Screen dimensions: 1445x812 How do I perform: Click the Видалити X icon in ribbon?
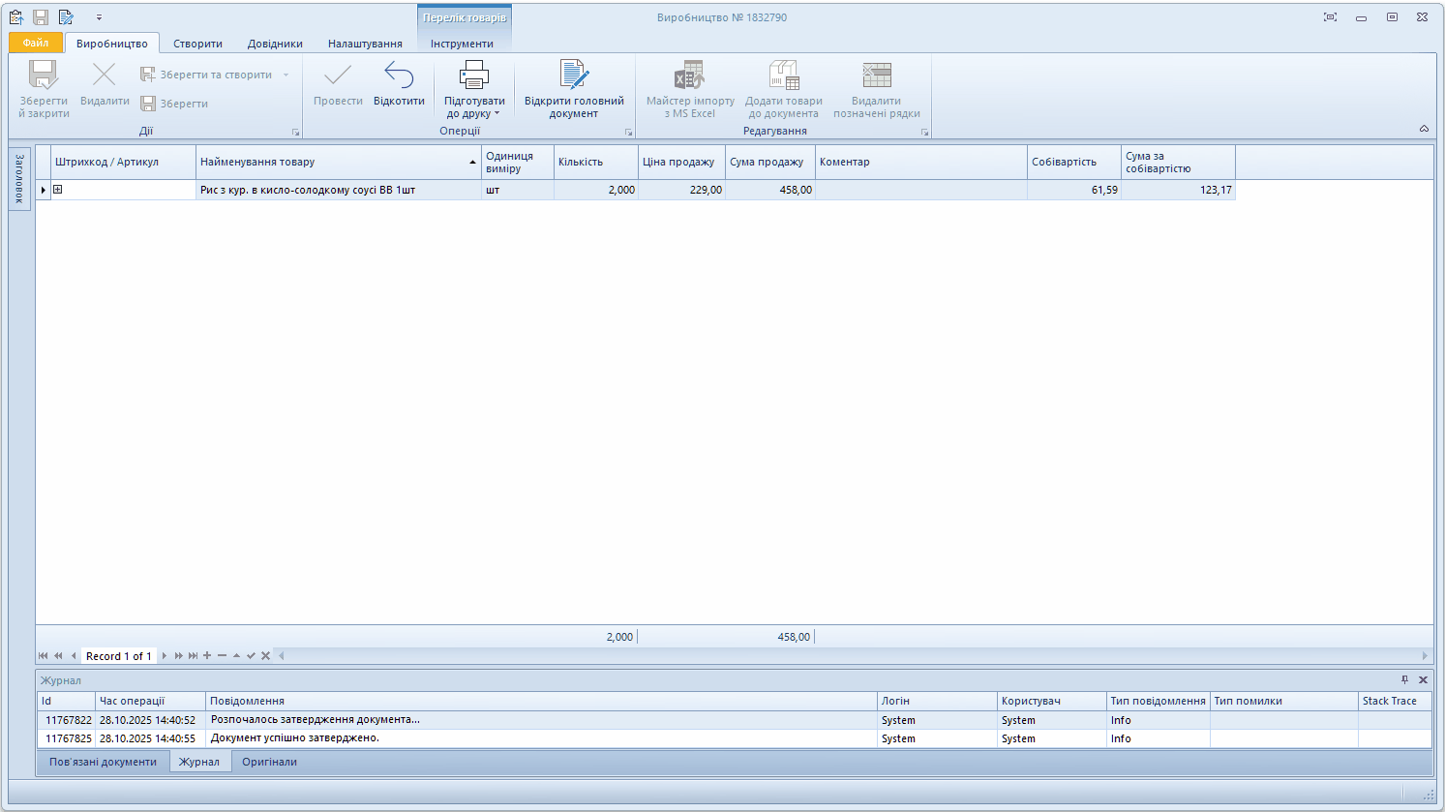[104, 75]
